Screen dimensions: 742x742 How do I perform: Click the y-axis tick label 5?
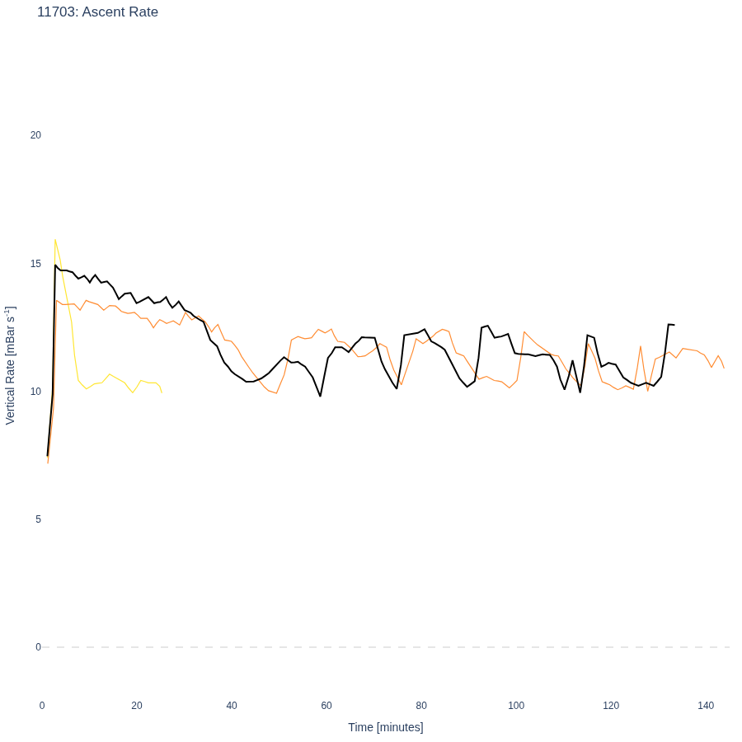click(x=38, y=519)
